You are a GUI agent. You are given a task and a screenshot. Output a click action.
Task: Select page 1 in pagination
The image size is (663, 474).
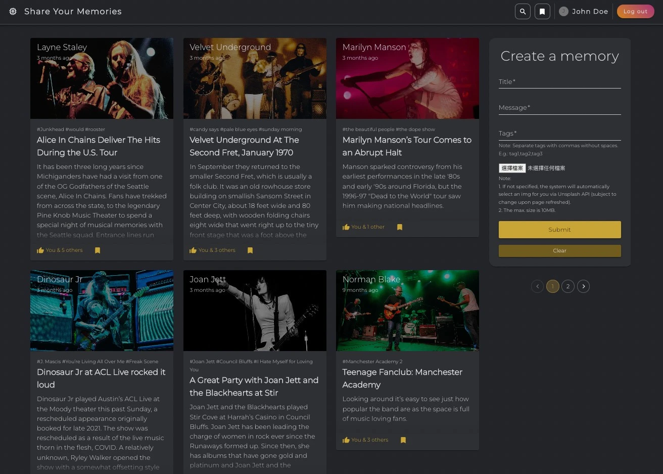[x=553, y=286]
